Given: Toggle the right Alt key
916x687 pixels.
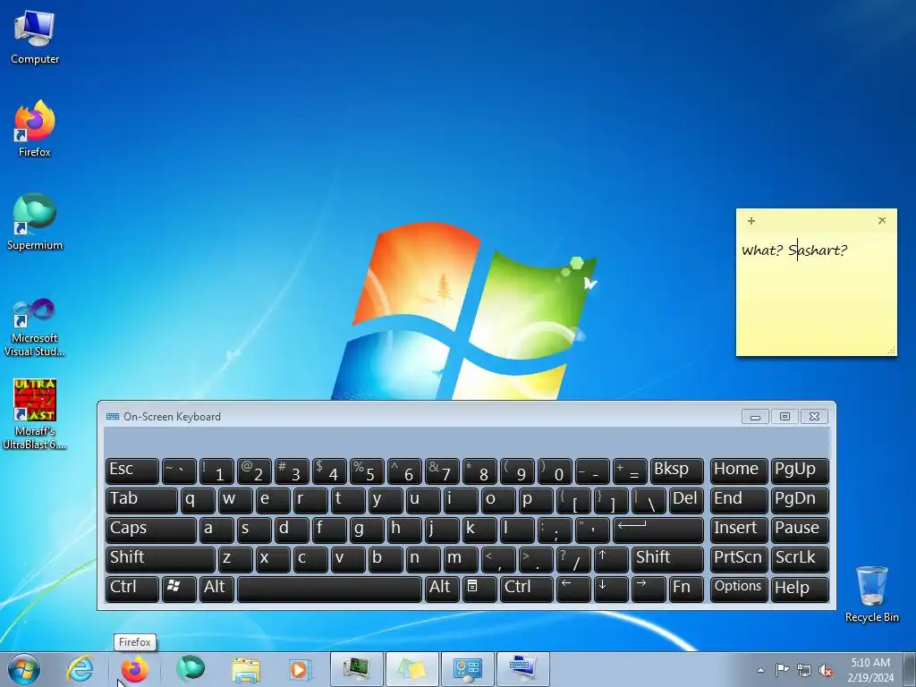Looking at the screenshot, I should (x=442, y=589).
